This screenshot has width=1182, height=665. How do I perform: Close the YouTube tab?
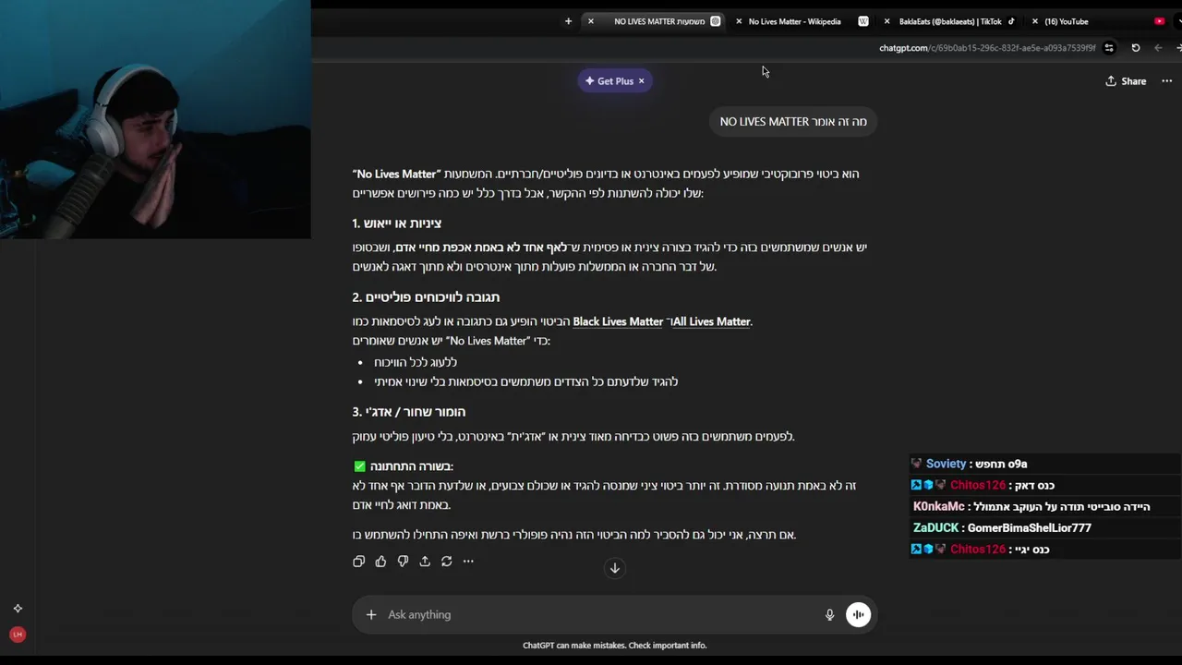point(1034,21)
